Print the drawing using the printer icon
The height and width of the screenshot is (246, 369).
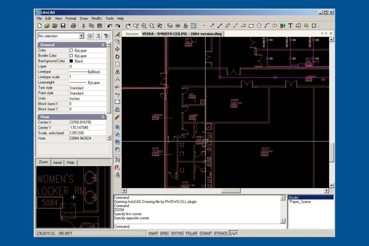[x=73, y=26]
